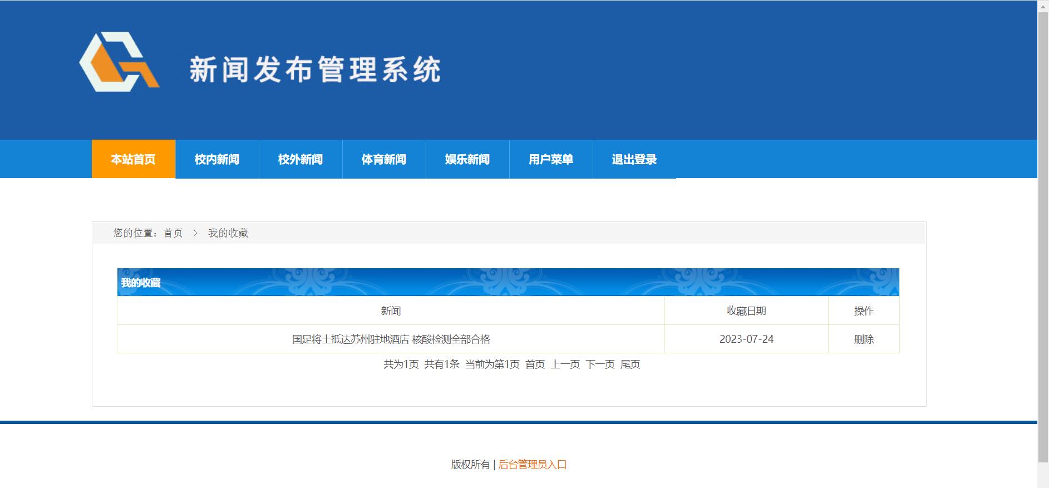
Task: Click the 收藏日期 column header
Action: point(746,310)
